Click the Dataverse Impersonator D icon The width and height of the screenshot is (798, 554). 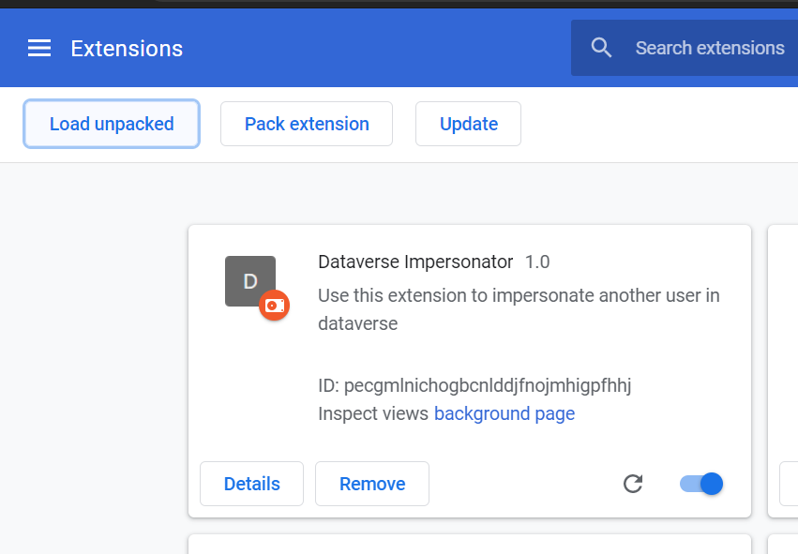tap(249, 281)
